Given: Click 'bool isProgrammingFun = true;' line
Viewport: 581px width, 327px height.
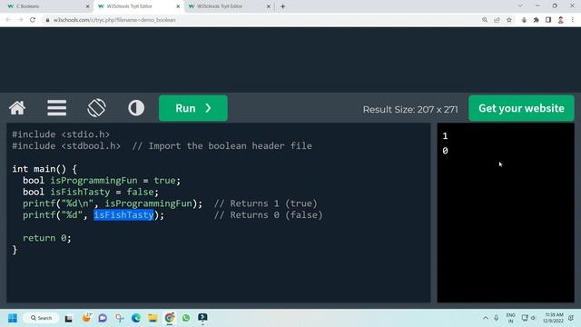Looking at the screenshot, I should point(102,181).
